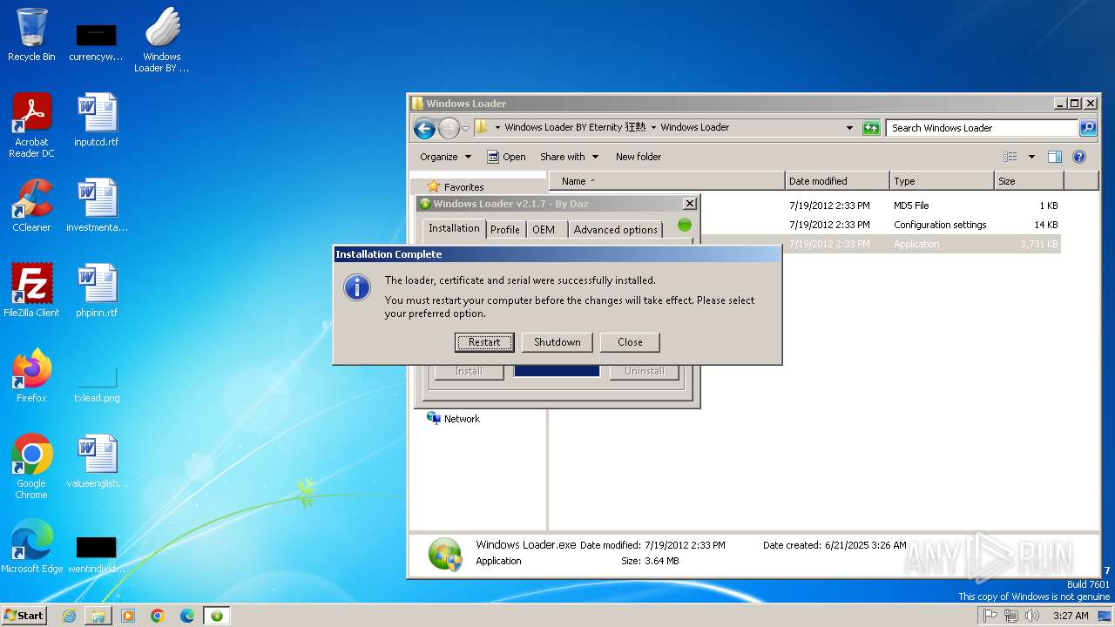
Task: Select the Microsoft Edge desktop shortcut
Action: point(31,547)
